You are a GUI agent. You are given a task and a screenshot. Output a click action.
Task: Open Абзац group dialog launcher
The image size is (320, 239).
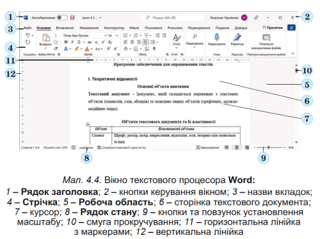click(x=167, y=54)
